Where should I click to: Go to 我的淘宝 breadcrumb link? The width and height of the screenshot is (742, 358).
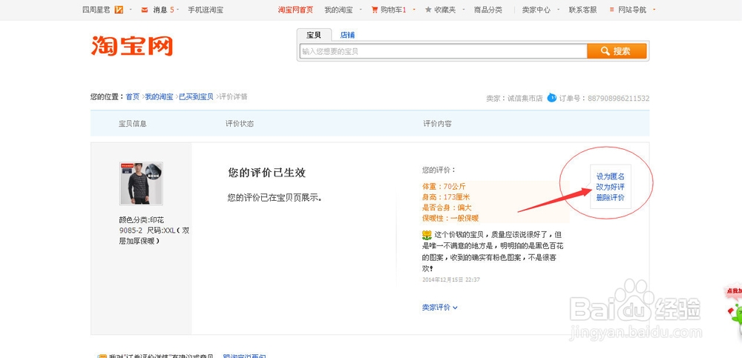pos(159,96)
